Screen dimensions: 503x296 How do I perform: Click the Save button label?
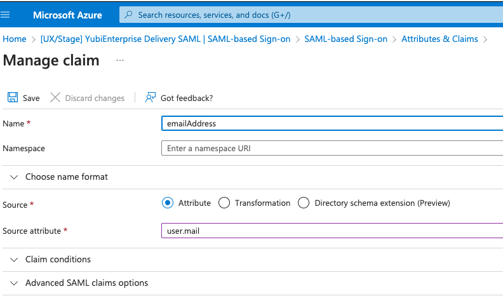click(31, 98)
